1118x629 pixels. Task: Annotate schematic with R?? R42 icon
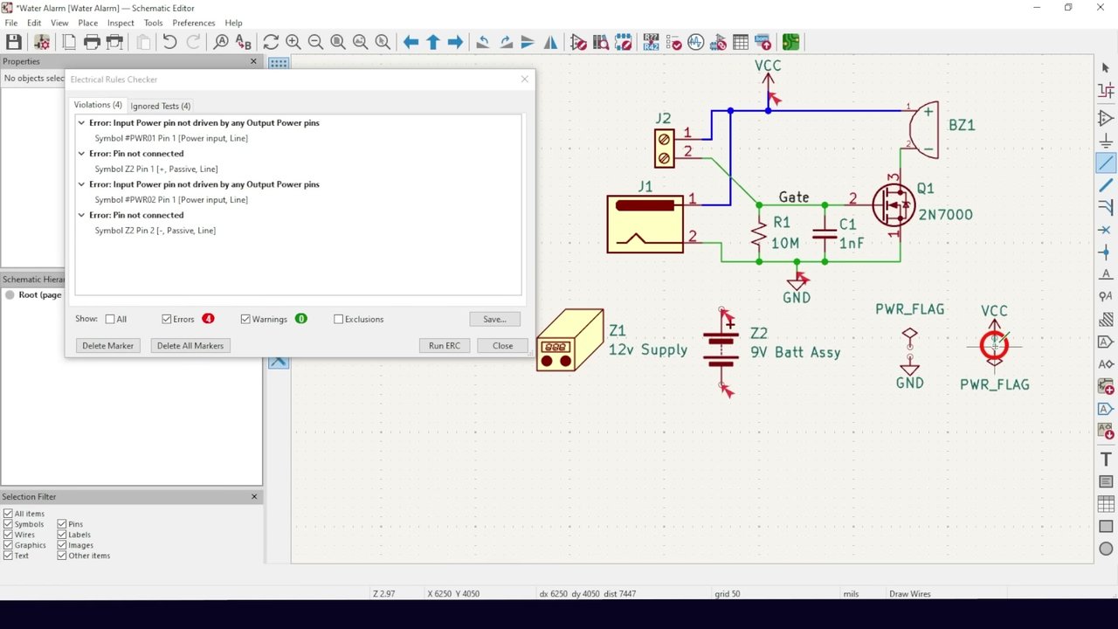651,42
